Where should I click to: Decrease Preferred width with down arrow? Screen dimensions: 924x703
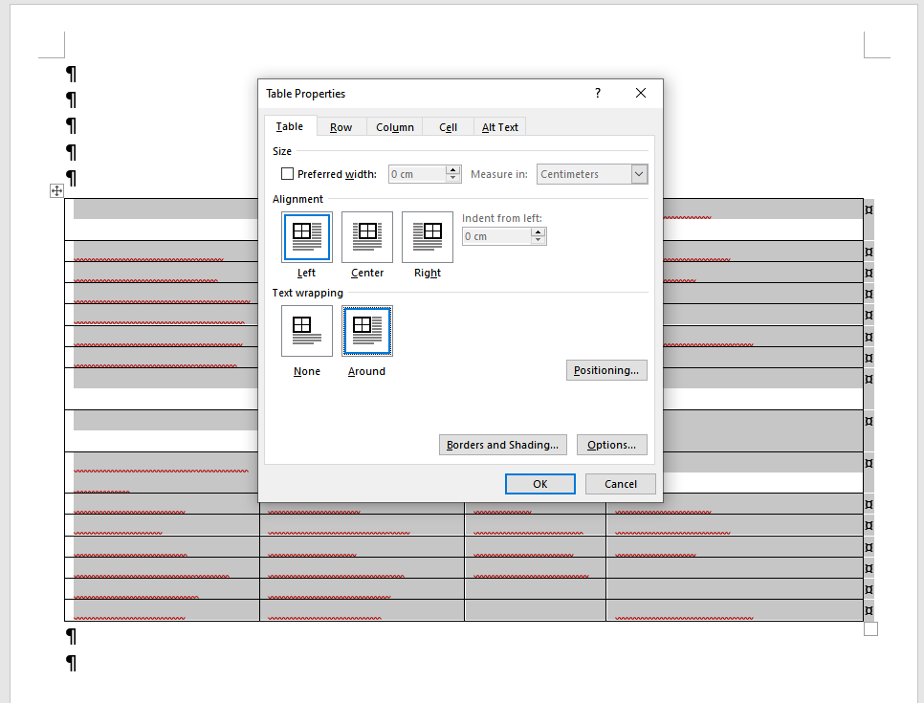[x=452, y=178]
